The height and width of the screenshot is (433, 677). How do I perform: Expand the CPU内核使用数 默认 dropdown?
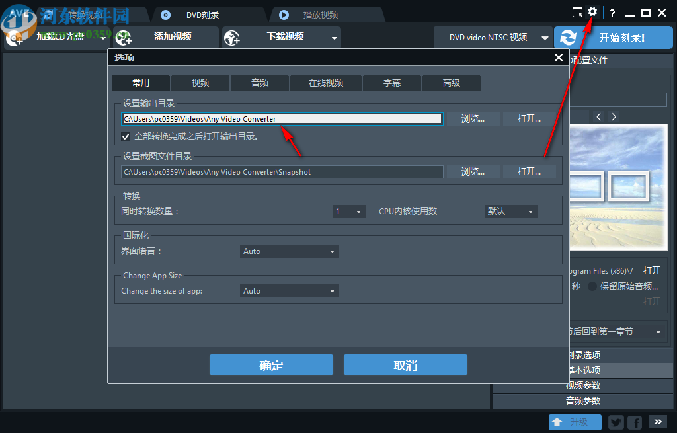click(510, 211)
